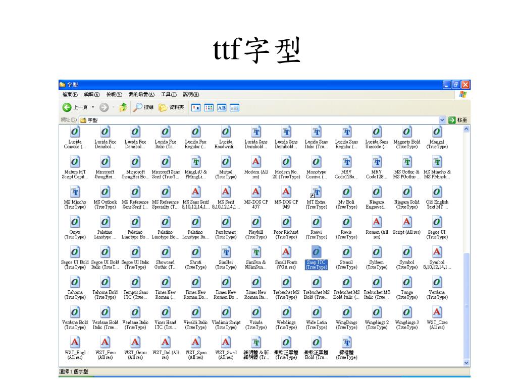Expand the back button history dropdown
517x387 pixels.
pos(93,107)
